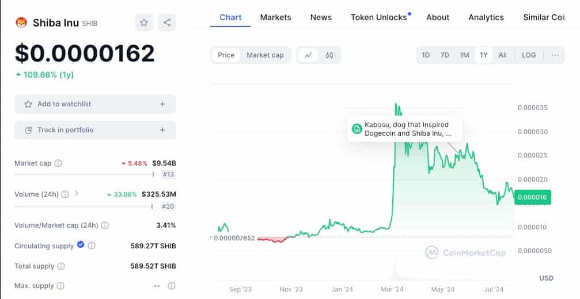Click the Track in portfolio button
This screenshot has height=299, width=580.
coord(95,130)
